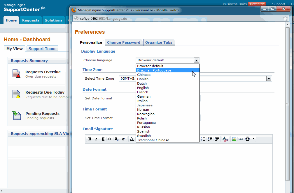The height and width of the screenshot is (193, 294).
Task: Apply strikethrough in the signature toolbar
Action: point(110,139)
